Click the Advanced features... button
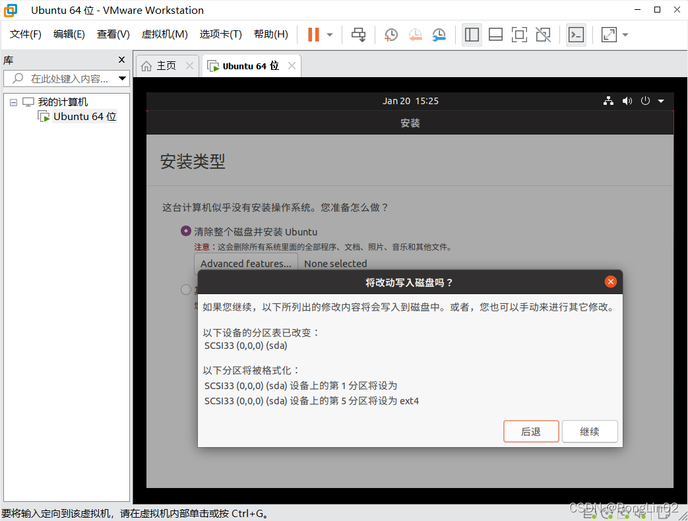The height and width of the screenshot is (521, 688). 245,264
